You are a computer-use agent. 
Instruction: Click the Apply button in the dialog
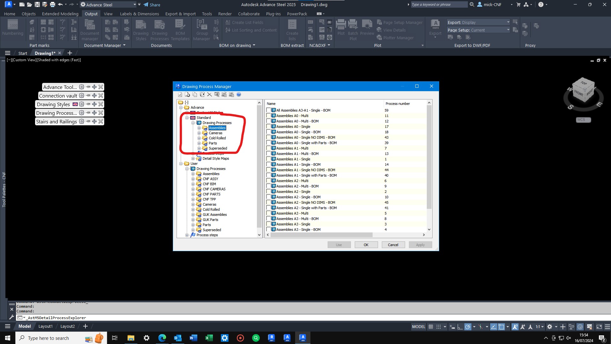[420, 245]
